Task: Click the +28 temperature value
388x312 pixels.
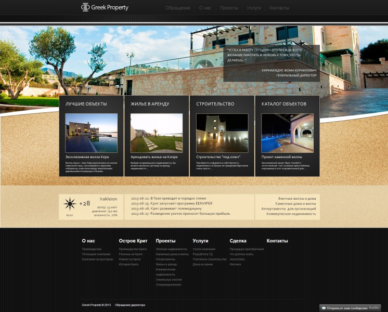Action: click(84, 203)
